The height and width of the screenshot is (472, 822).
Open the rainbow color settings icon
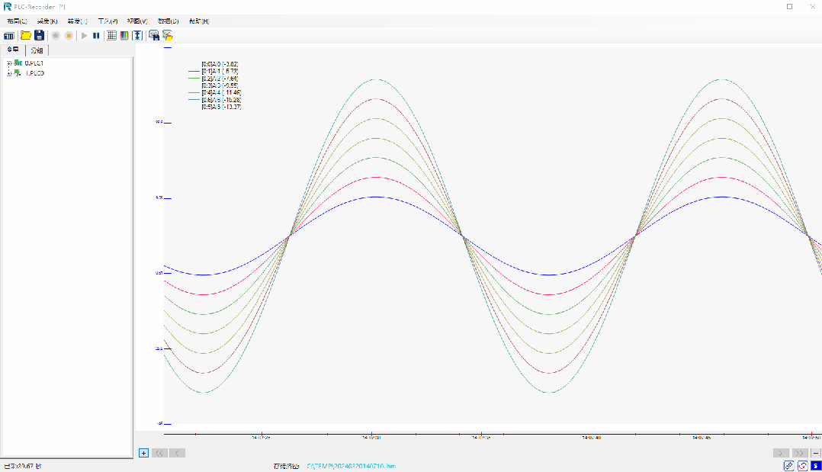124,36
